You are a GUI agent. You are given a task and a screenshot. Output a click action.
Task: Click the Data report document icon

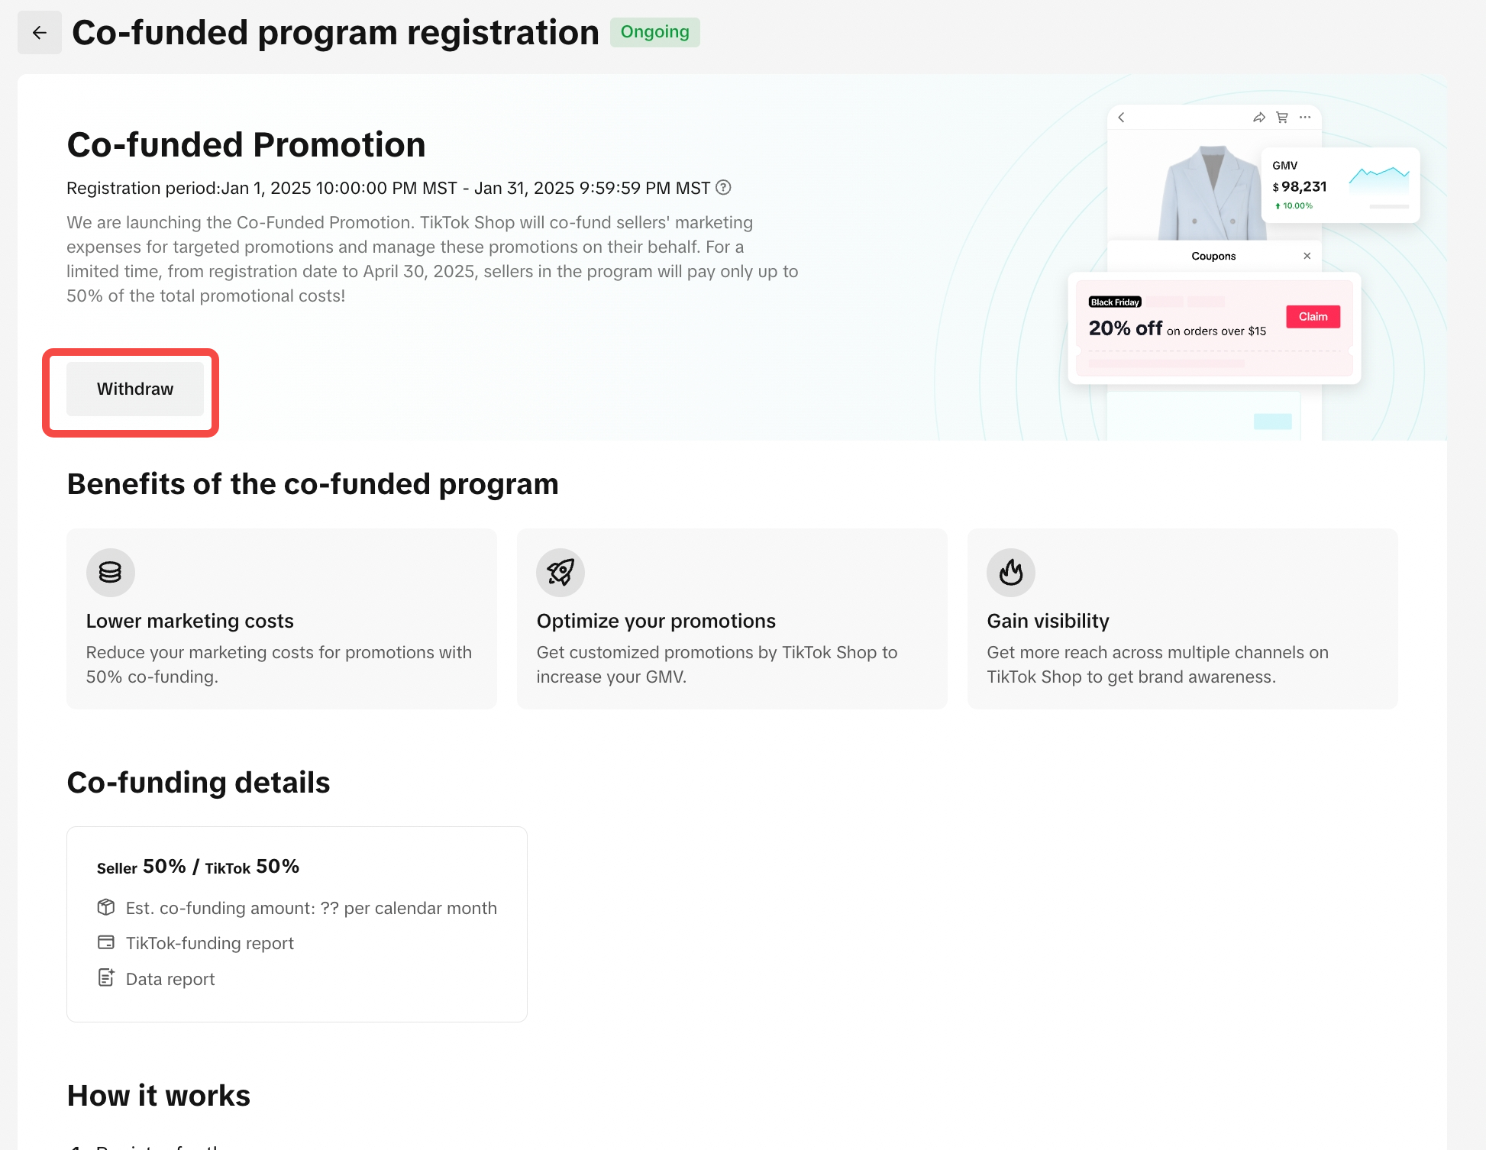tap(106, 977)
